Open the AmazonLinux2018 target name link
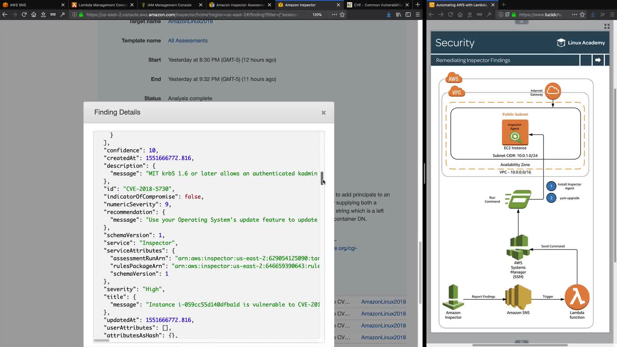This screenshot has height=347, width=617. click(190, 22)
